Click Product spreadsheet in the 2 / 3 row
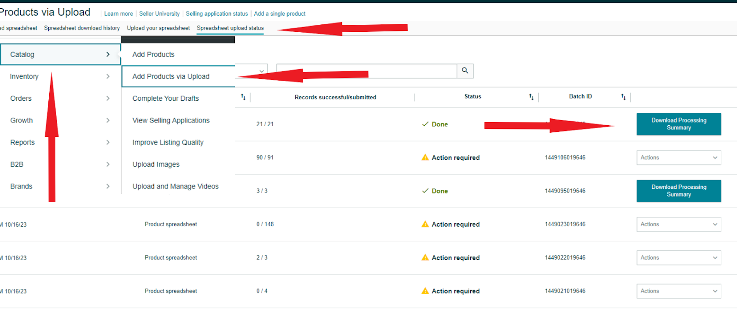Screen dimensions: 737x315 tap(171, 257)
